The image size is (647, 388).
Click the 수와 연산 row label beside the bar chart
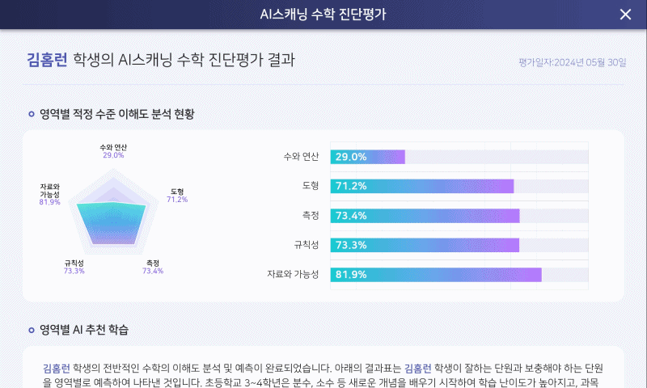click(301, 157)
